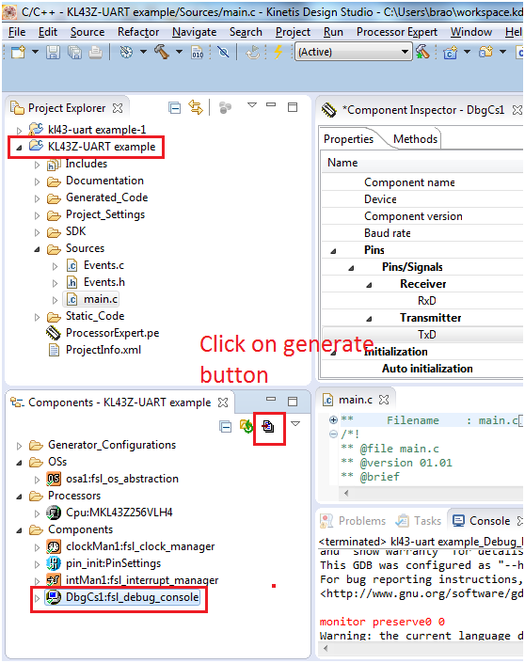
Task: Open the Active build configuration combo box
Action: (353, 52)
